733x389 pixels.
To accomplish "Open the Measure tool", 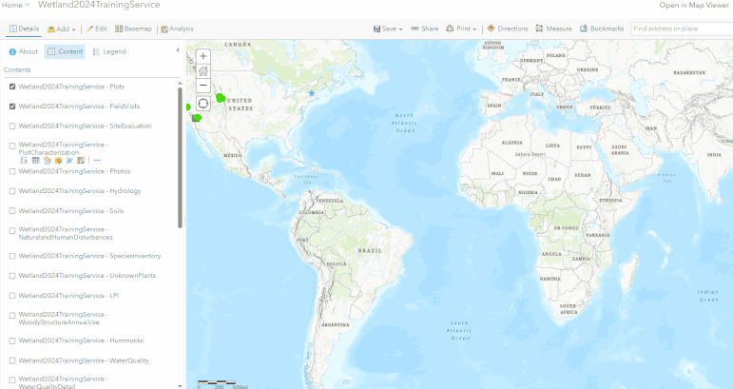I will 553,29.
